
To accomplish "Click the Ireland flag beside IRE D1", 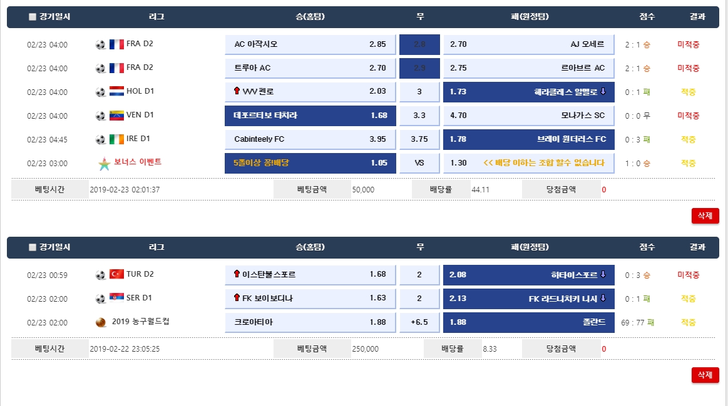I will tap(116, 139).
